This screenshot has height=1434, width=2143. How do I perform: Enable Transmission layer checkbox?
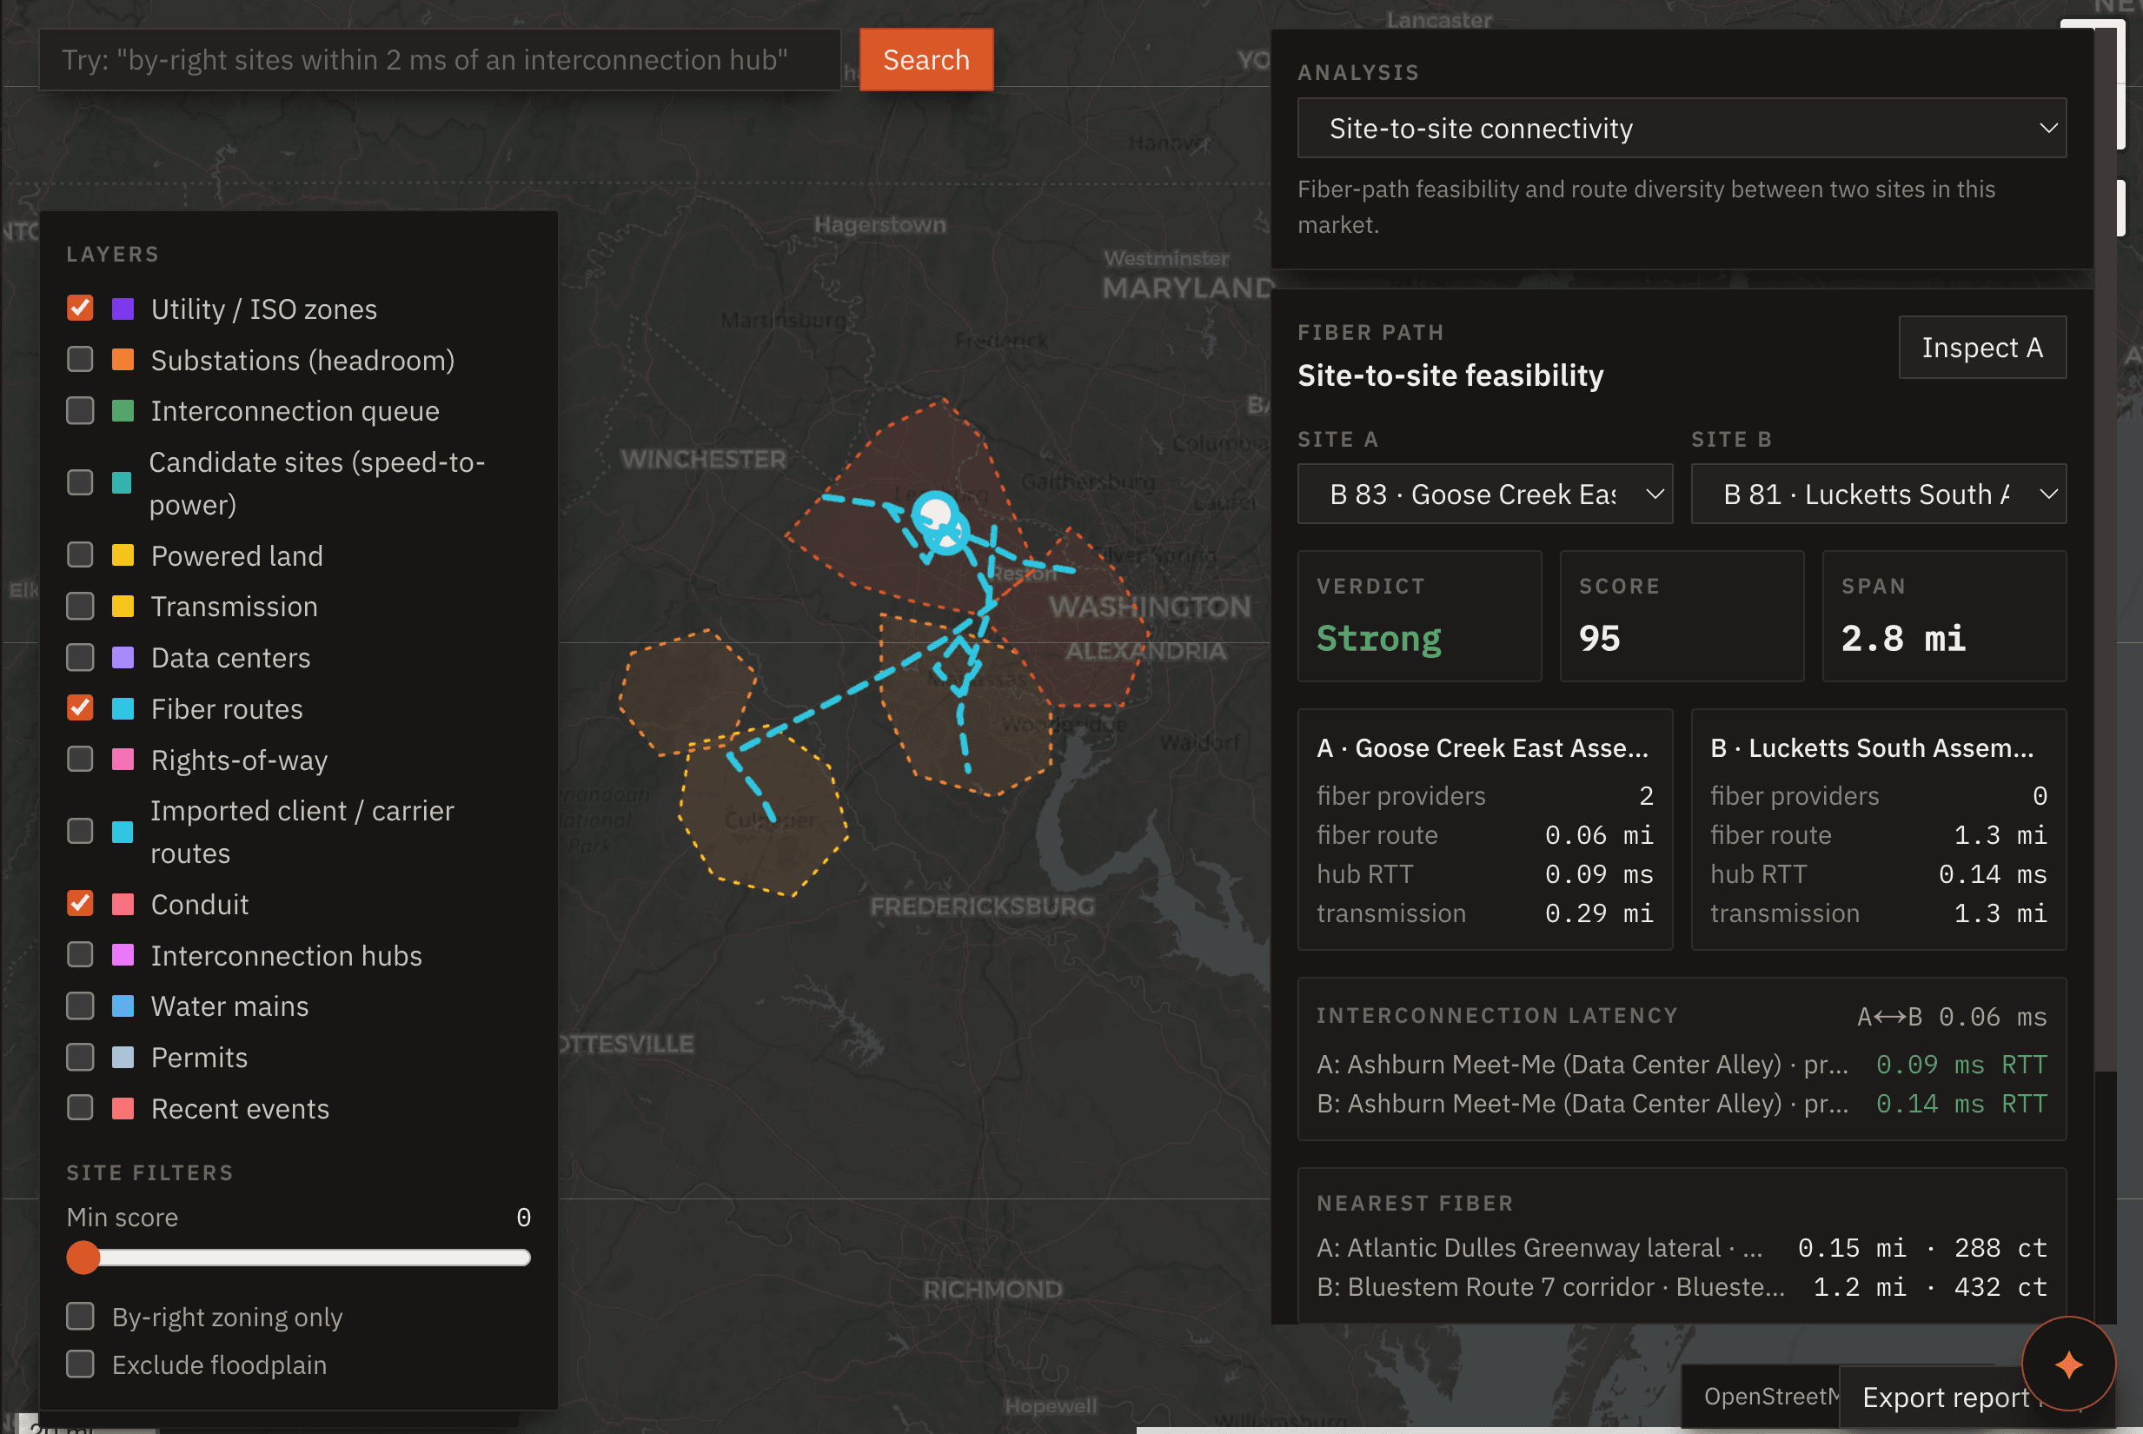click(81, 606)
